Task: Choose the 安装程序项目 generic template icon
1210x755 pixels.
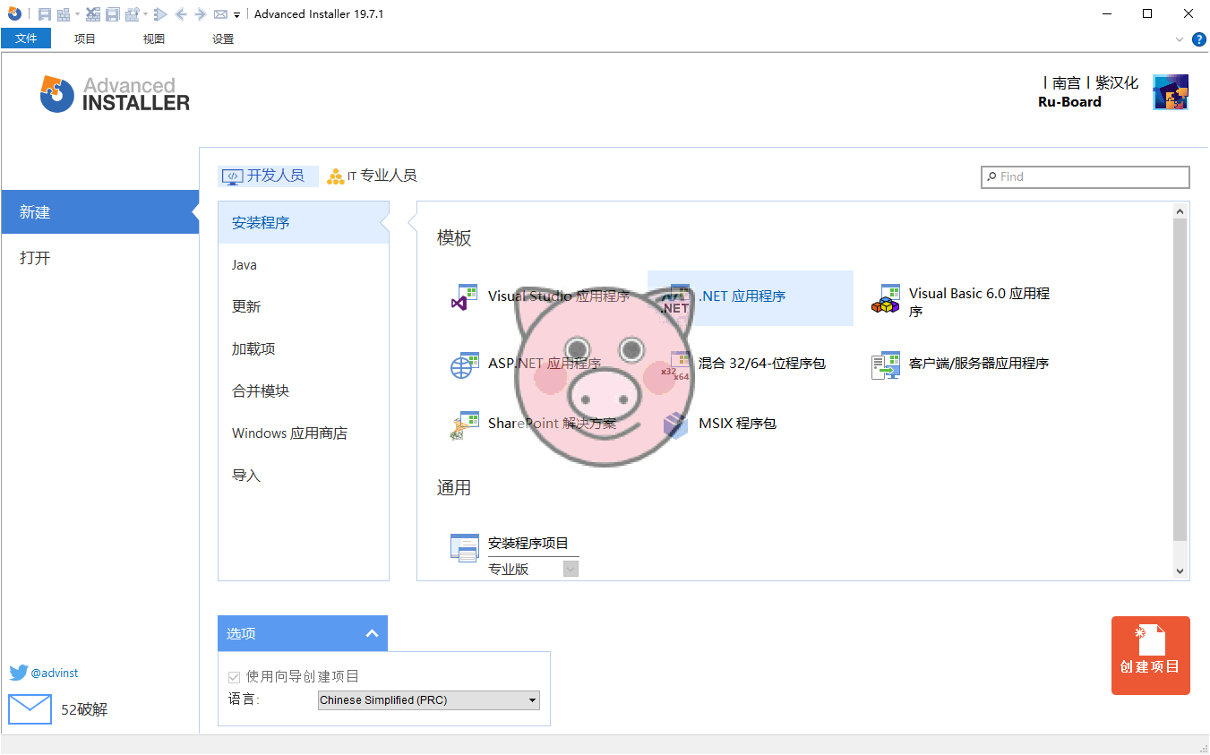Action: 464,547
